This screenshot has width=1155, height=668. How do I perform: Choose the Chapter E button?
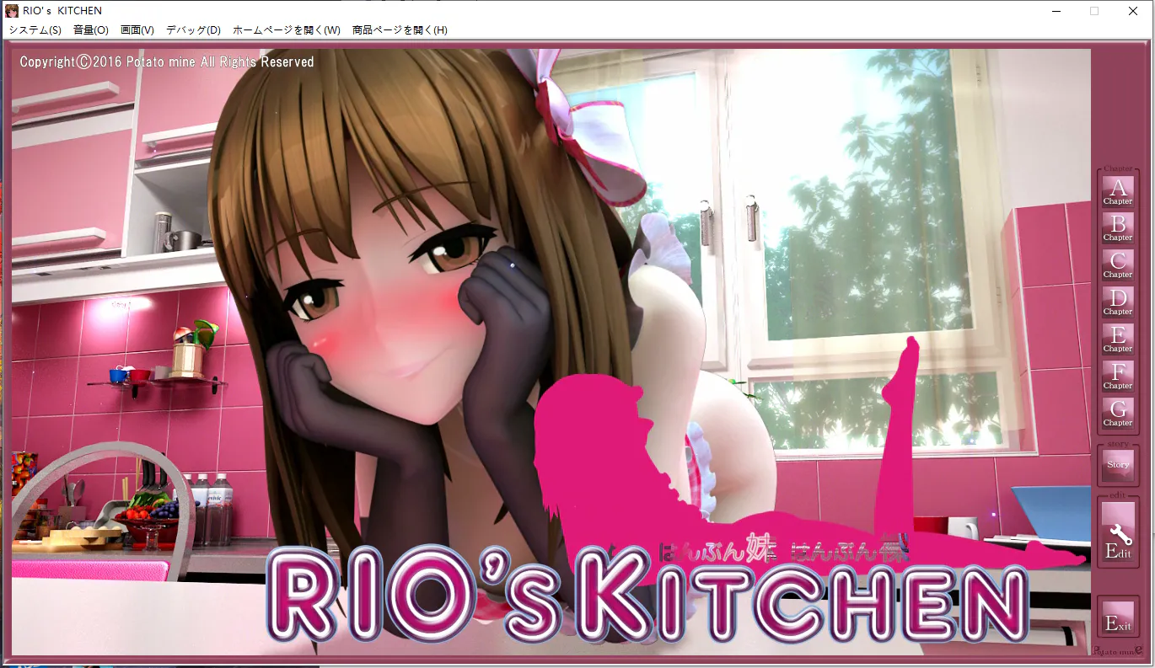pyautogui.click(x=1118, y=339)
